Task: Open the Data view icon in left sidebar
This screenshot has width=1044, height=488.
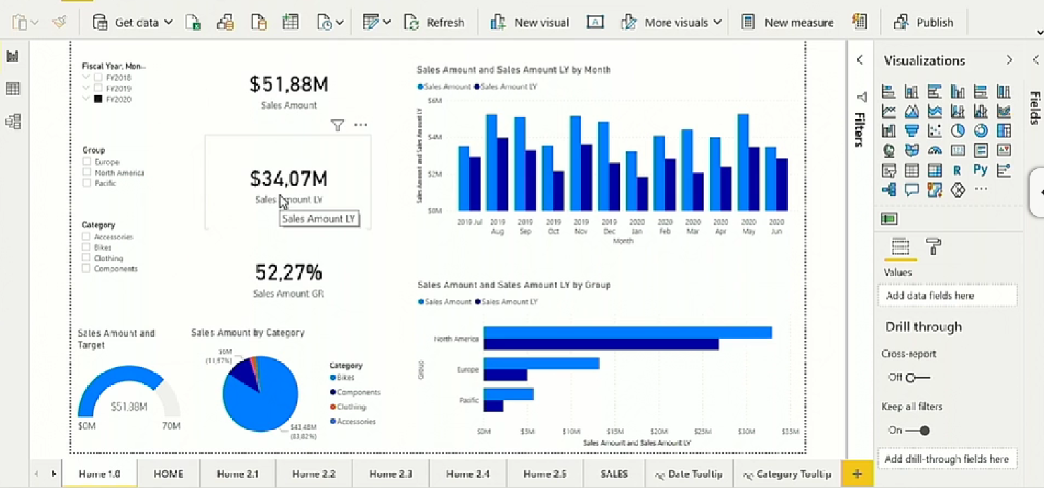Action: click(11, 88)
